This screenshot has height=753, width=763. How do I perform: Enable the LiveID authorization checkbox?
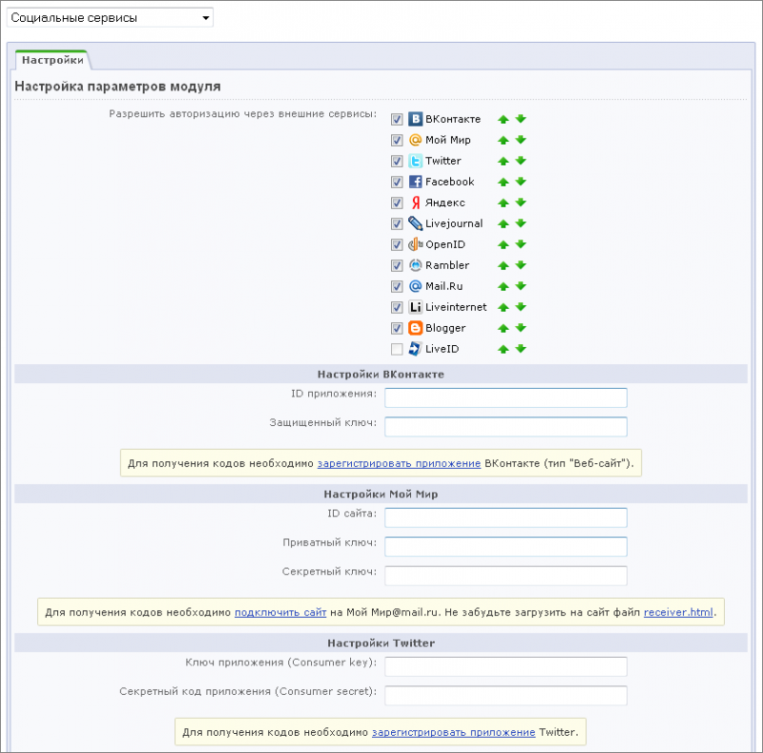click(397, 349)
